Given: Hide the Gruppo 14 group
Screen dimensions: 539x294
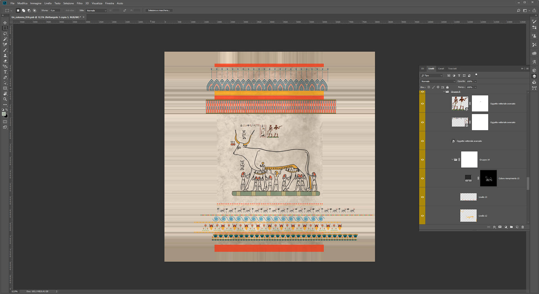Looking at the screenshot, I should tap(422, 160).
